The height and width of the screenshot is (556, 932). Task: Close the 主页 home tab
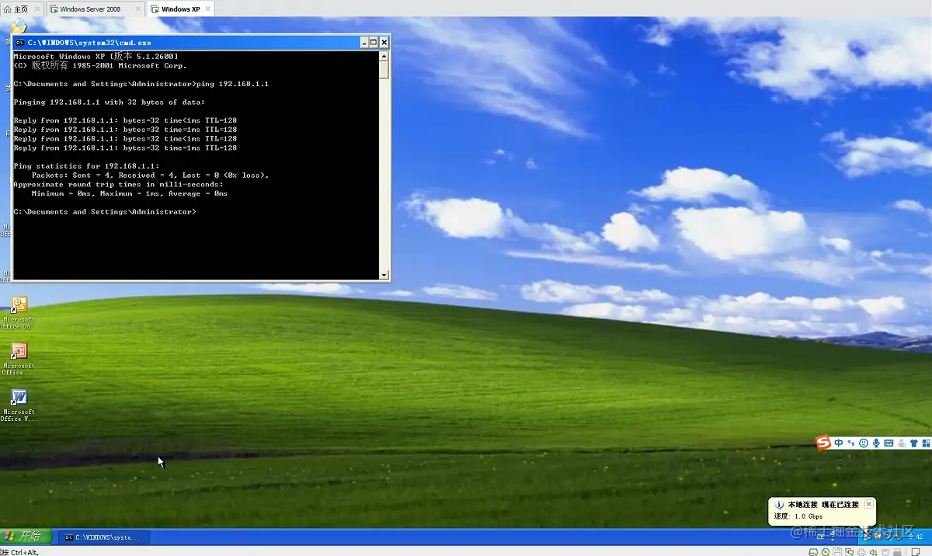[x=36, y=9]
